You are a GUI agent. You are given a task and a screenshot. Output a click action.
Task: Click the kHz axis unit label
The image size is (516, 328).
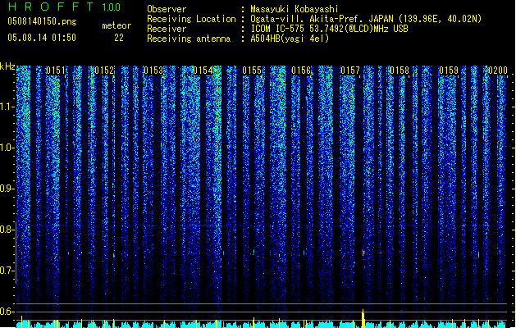7,66
